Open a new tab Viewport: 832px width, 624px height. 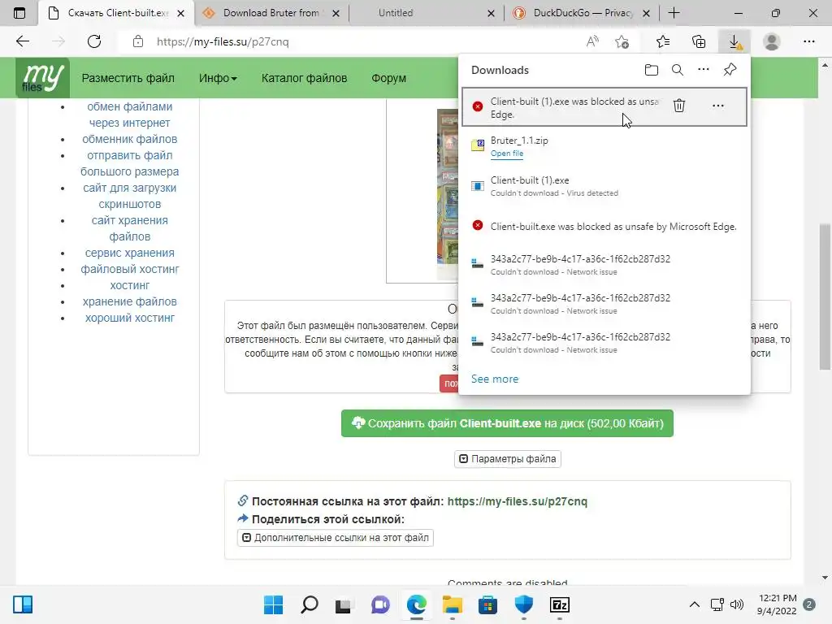[674, 13]
